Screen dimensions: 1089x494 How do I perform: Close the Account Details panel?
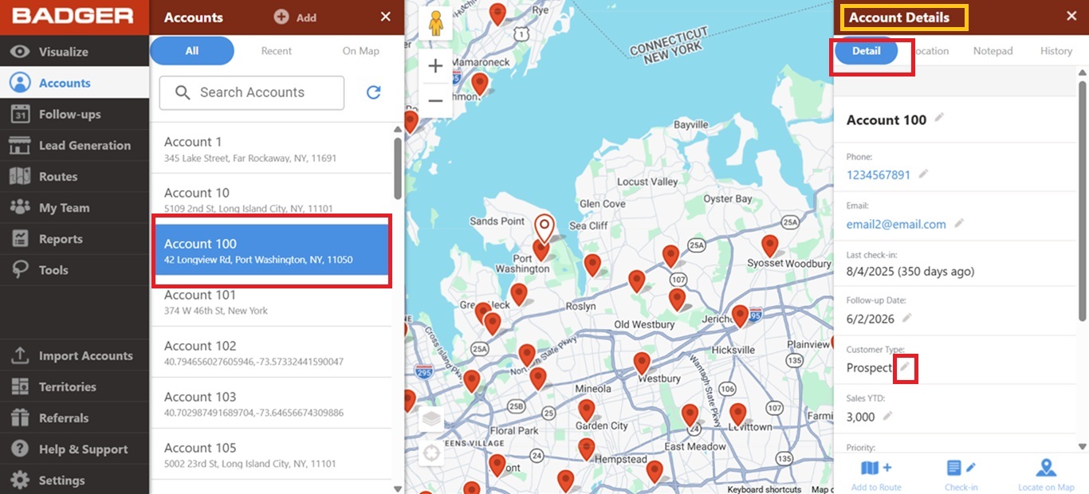click(x=1071, y=16)
